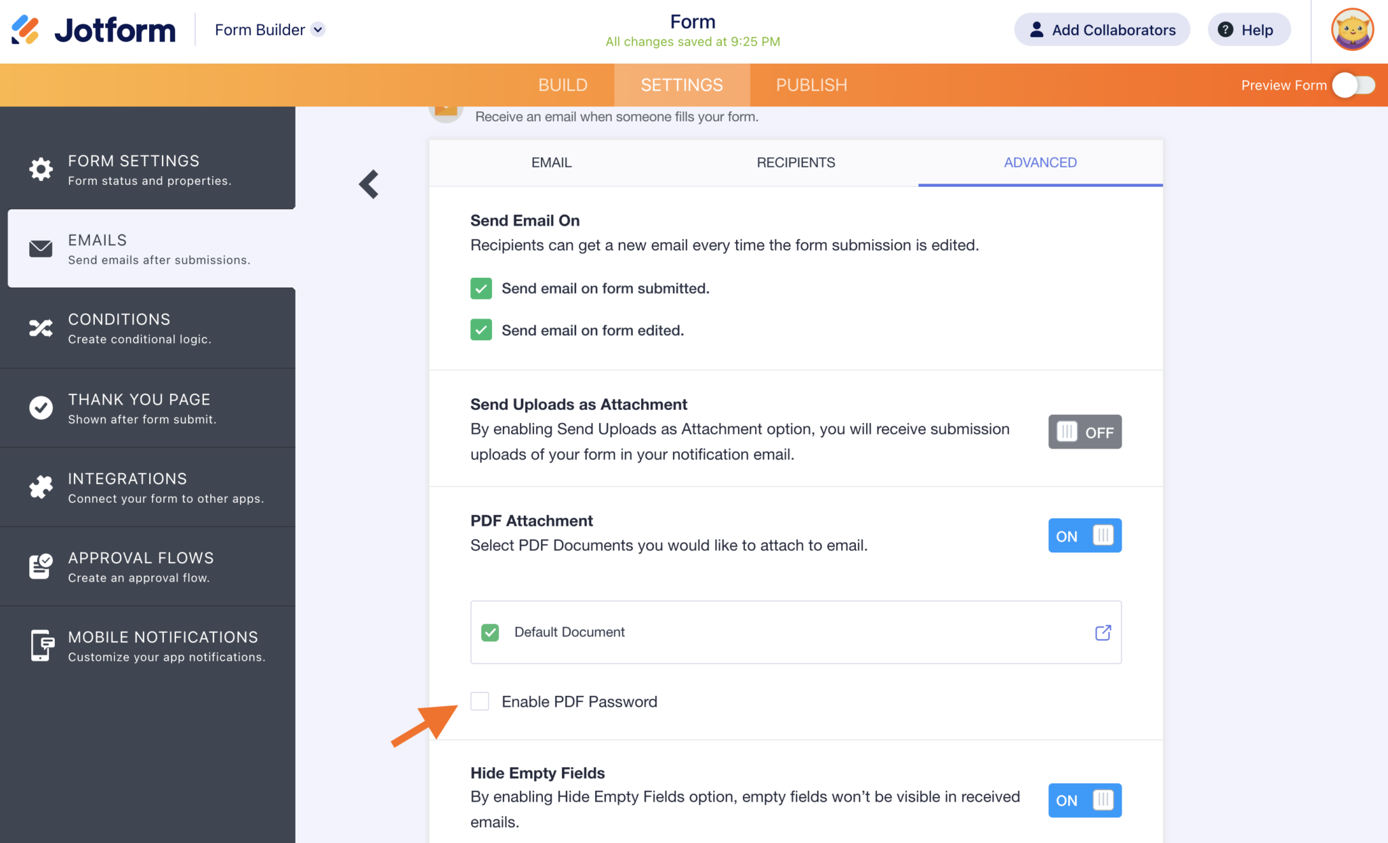Click the profile avatar in top right
Viewport: 1388px width, 843px height.
click(1352, 29)
